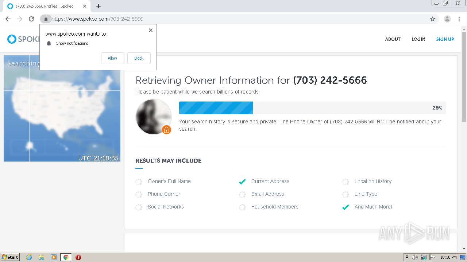
Task: Select the (703) 242-5666 Profiles tab
Action: click(x=47, y=6)
